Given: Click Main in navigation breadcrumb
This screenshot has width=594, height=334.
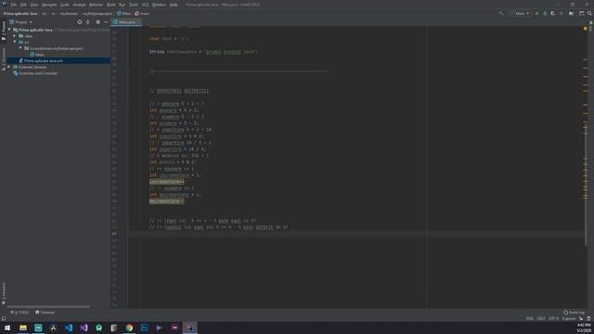Looking at the screenshot, I should pyautogui.click(x=123, y=13).
